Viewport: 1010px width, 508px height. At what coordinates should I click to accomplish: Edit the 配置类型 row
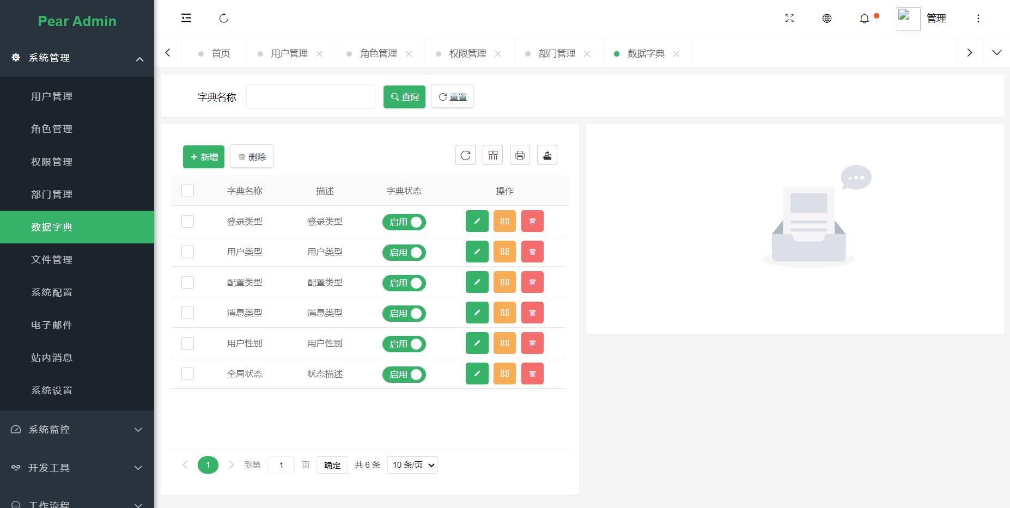pyautogui.click(x=477, y=282)
